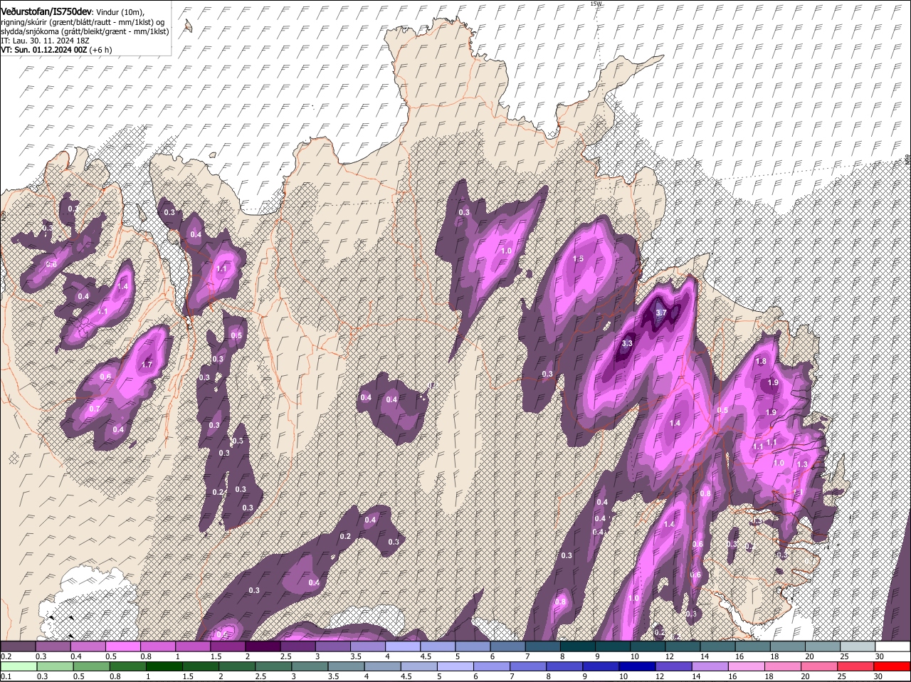Select the '0.1' label in the lower legend

(6, 676)
